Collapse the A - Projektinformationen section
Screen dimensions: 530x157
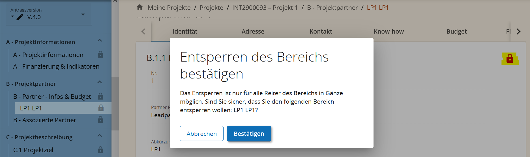(x=100, y=40)
